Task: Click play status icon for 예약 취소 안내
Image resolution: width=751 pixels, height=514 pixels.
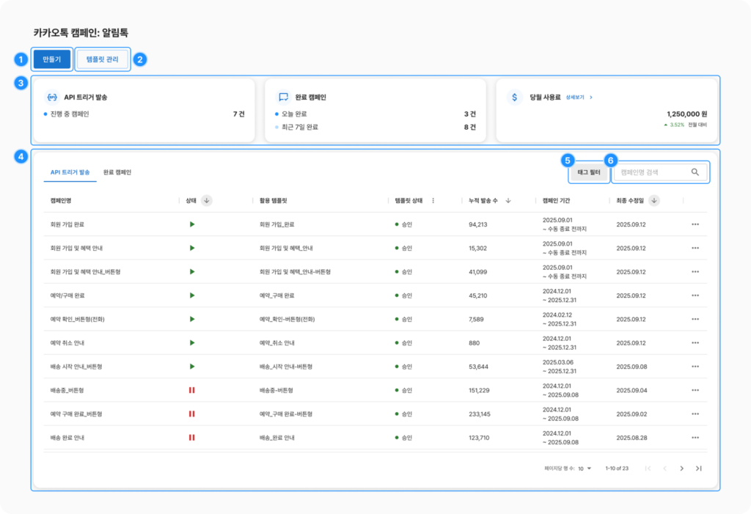Action: (191, 343)
